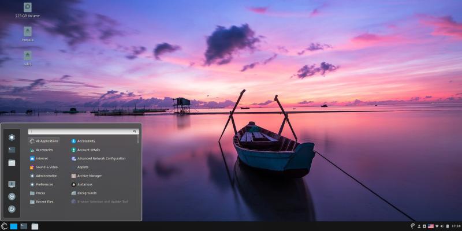Click the network icon in system tray
Viewport: 462px width, 231px height.
(437, 226)
